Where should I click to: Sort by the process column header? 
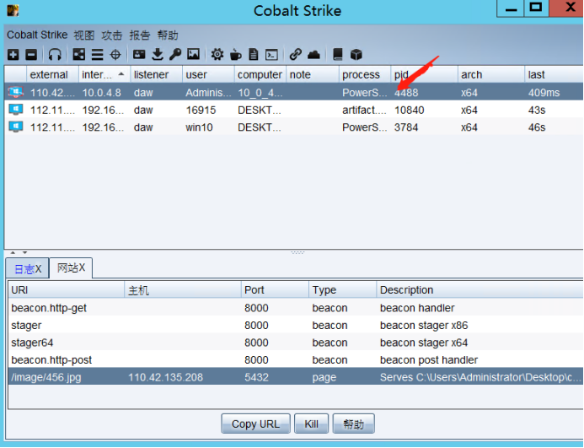[365, 74]
